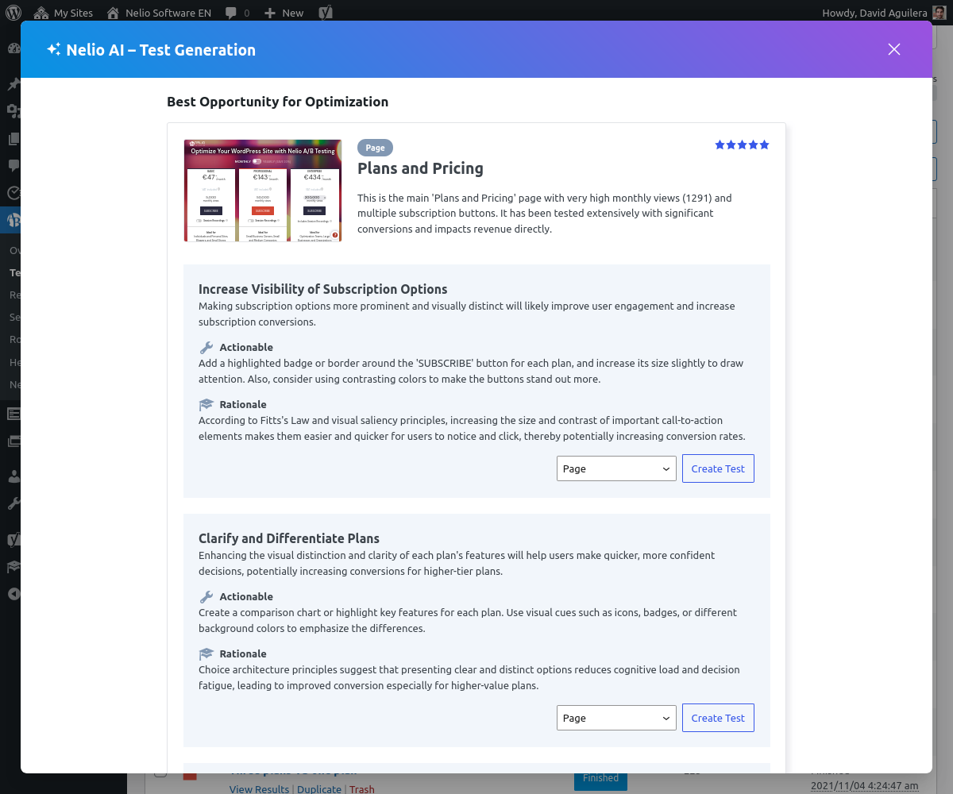
Task: Click the "2021/11/04 4:24:47 am" date
Action: click(865, 786)
